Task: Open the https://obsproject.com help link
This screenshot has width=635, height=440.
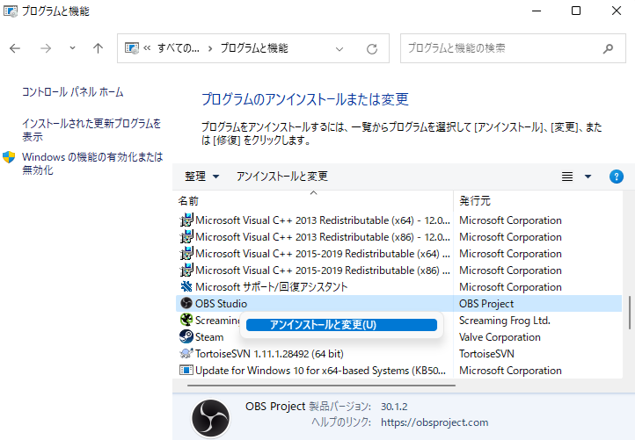Action: point(434,422)
